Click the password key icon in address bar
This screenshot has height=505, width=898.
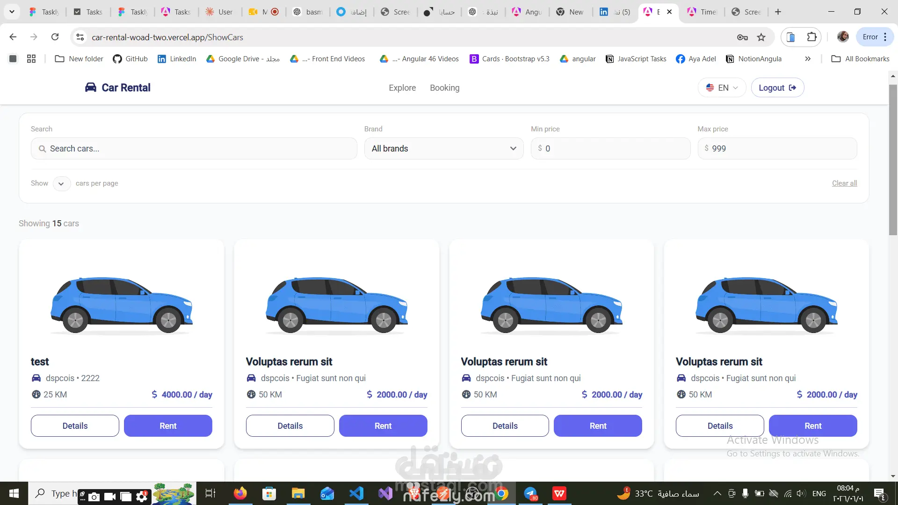click(742, 37)
